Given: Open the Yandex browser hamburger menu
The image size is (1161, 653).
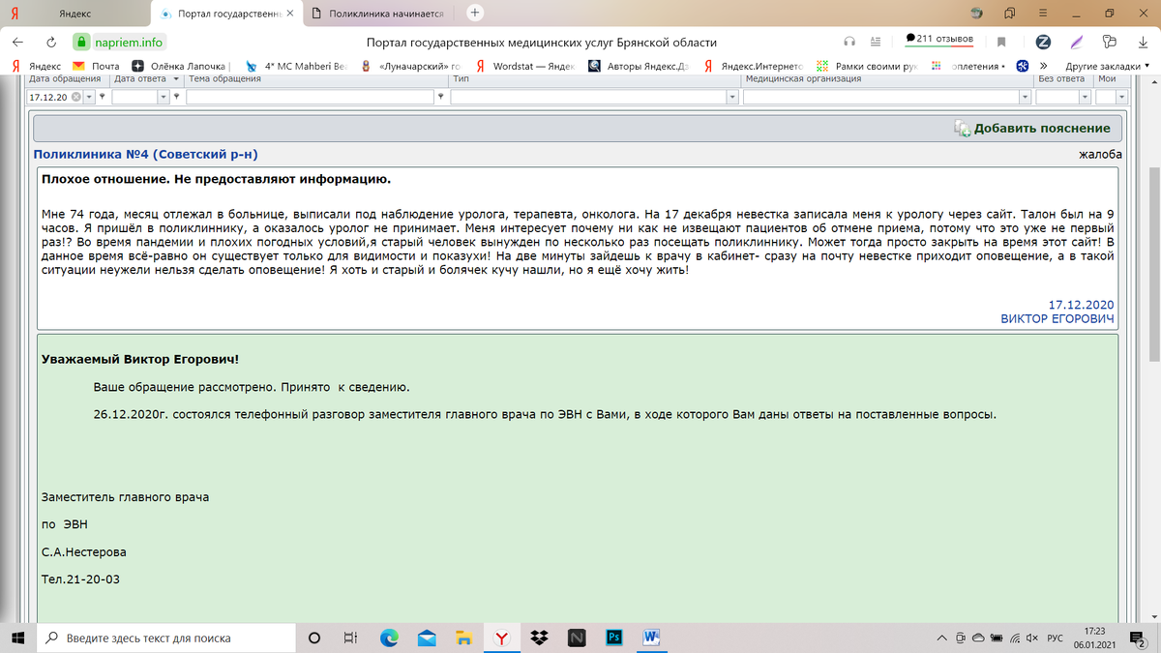Looking at the screenshot, I should click(1043, 13).
